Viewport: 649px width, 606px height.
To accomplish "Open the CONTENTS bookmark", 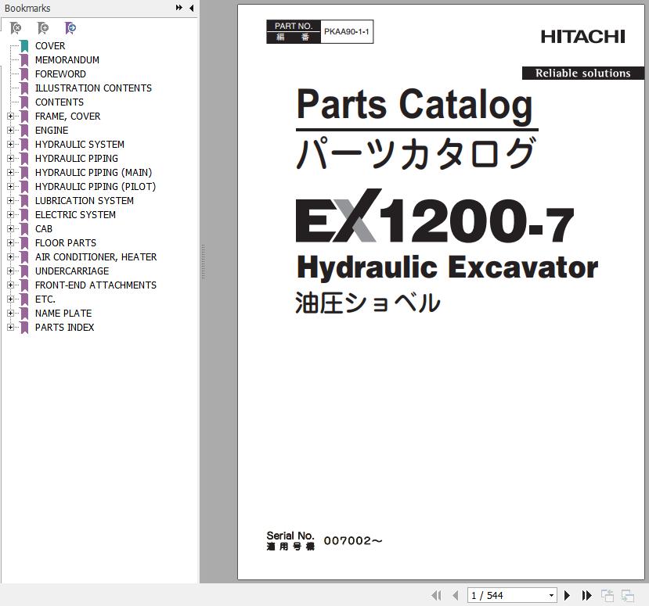I will click(59, 102).
